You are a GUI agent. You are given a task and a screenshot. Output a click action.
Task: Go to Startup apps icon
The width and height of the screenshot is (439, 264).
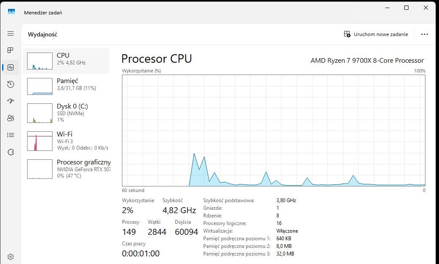point(11,101)
